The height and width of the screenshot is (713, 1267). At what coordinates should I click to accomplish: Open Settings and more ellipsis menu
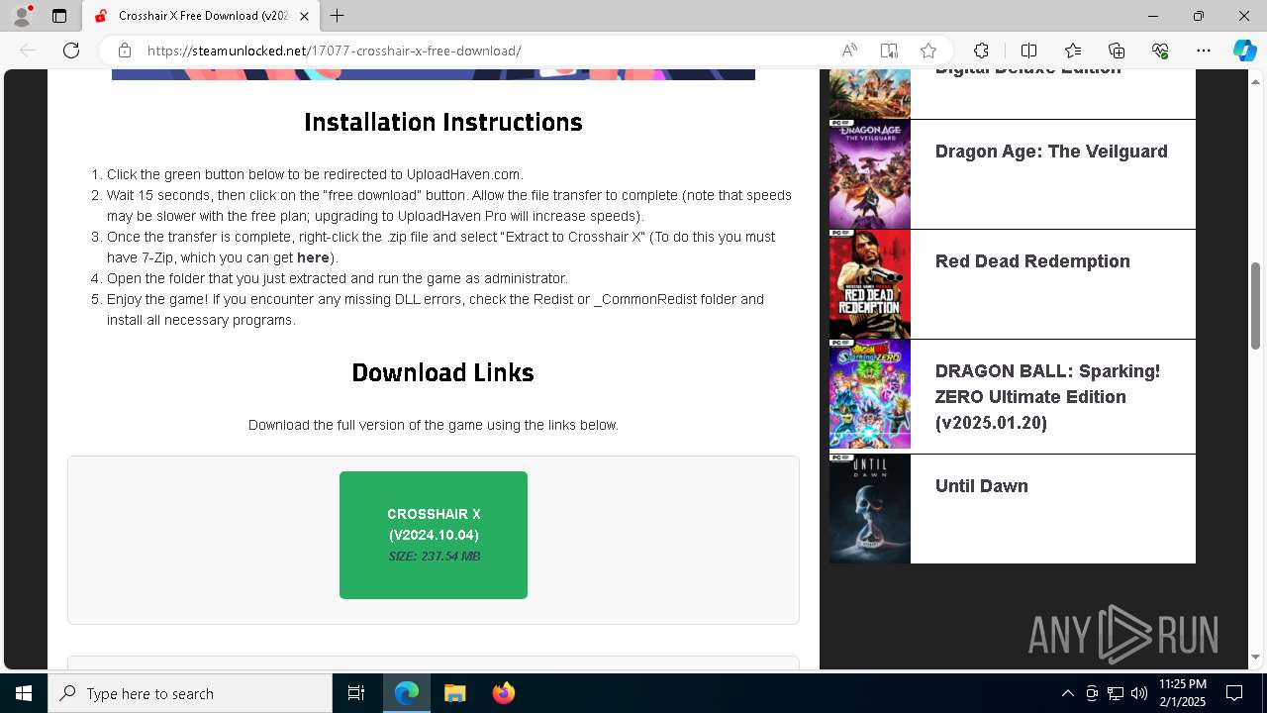pyautogui.click(x=1204, y=51)
